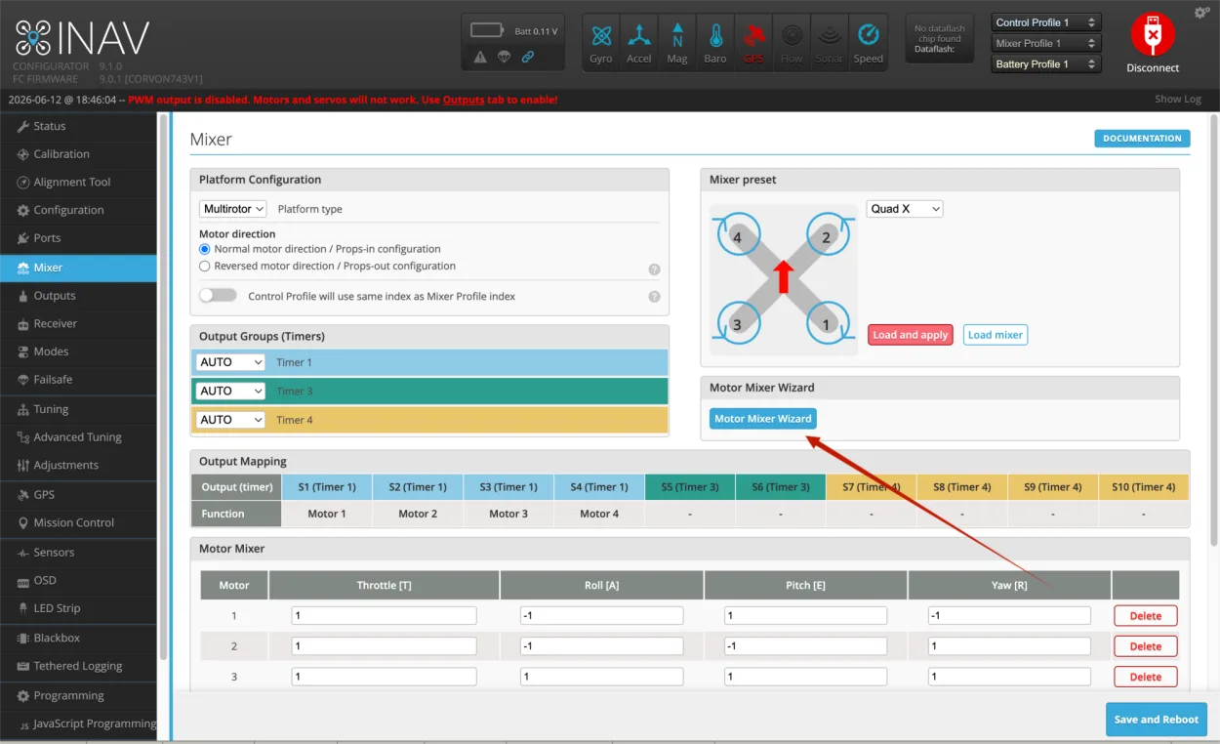Viewport: 1220px width, 744px height.
Task: Click motor 3 Yaw input field
Action: [1009, 677]
